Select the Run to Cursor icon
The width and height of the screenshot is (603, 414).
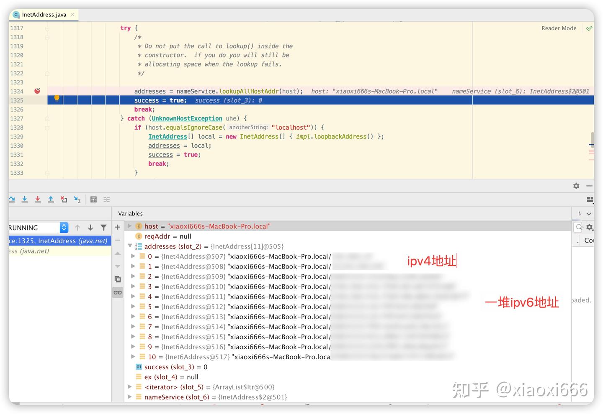click(x=77, y=199)
